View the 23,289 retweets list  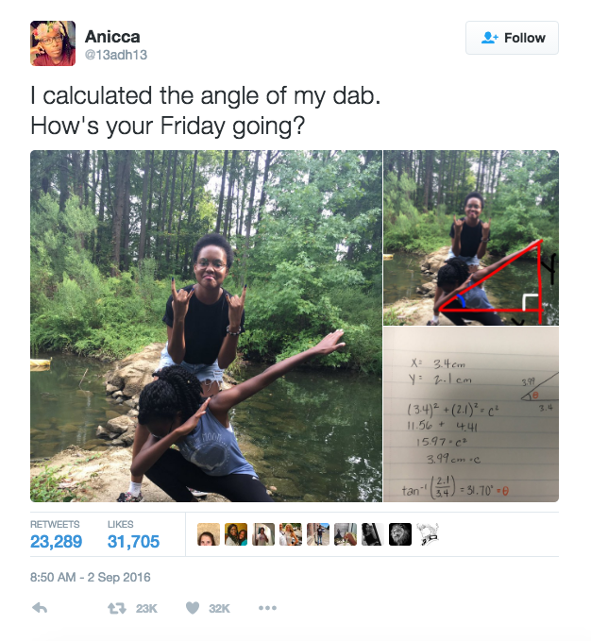pyautogui.click(x=56, y=534)
